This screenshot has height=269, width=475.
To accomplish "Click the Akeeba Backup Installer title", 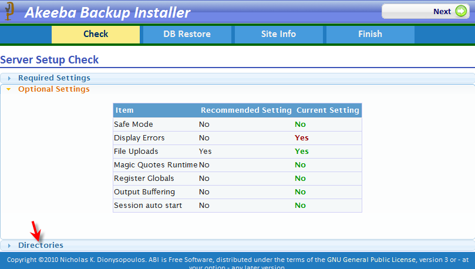I will pos(107,12).
